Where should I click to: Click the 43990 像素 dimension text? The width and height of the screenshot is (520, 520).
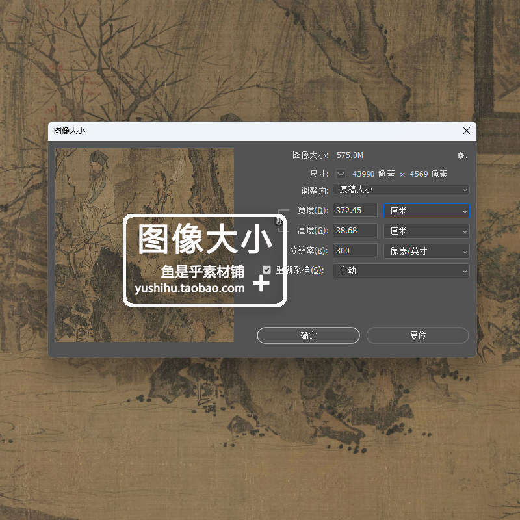373,174
